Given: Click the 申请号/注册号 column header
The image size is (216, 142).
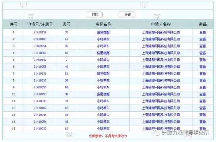Looking at the screenshot, I should [40, 24].
